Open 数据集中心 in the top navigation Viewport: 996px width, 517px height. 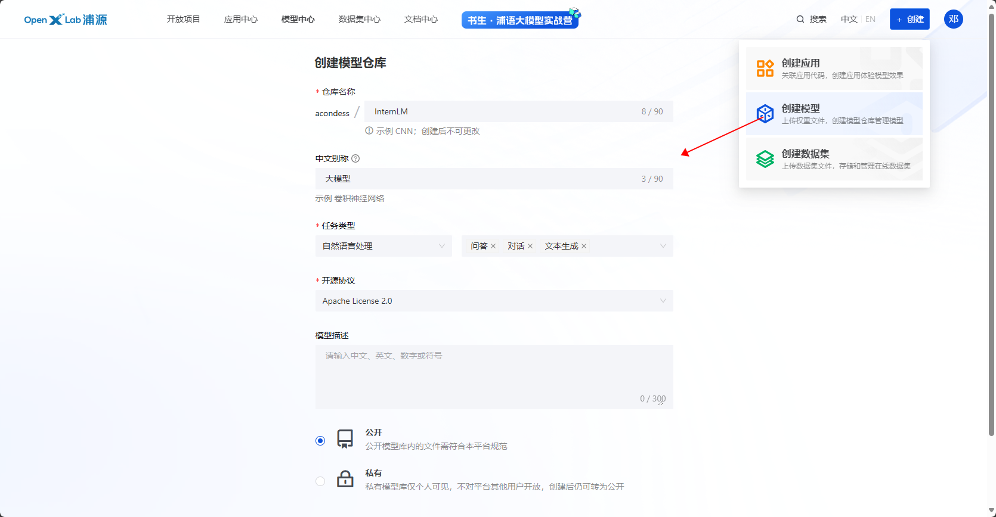[360, 19]
